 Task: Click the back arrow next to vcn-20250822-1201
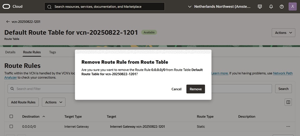[8, 22]
